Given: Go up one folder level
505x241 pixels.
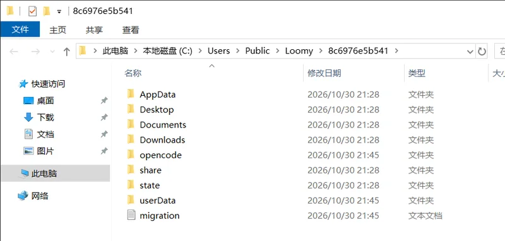Looking at the screenshot, I should (x=67, y=52).
